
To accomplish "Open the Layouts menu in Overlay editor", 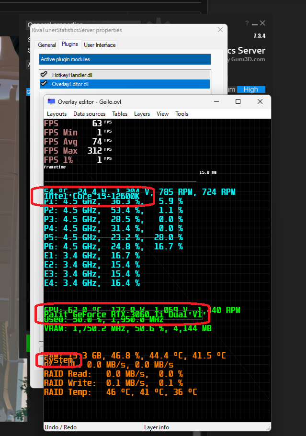I will [57, 114].
